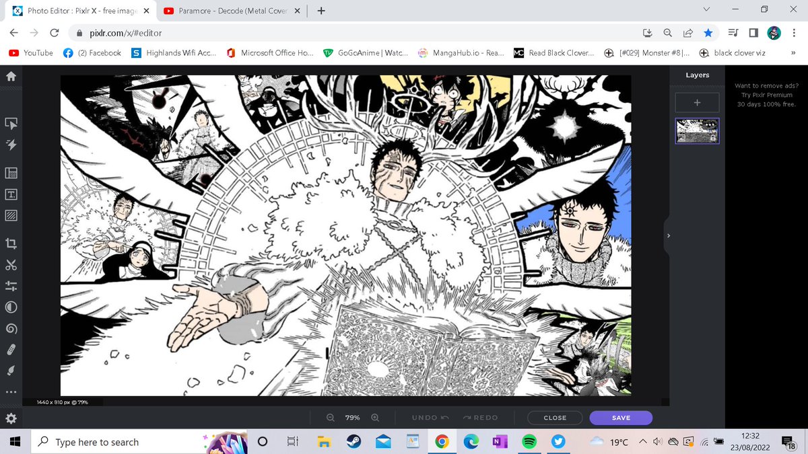Screen dimensions: 808x454
Task: Click the Windows taskbar search box
Action: click(140, 441)
